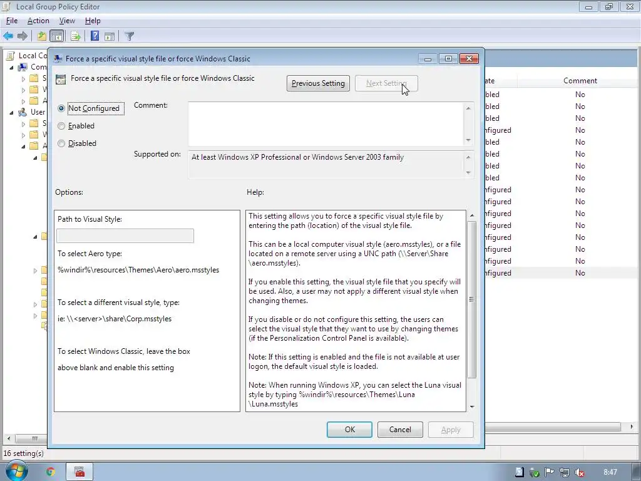
Task: Expand the 'S' folder under Computer Configuration
Action: pos(23,78)
